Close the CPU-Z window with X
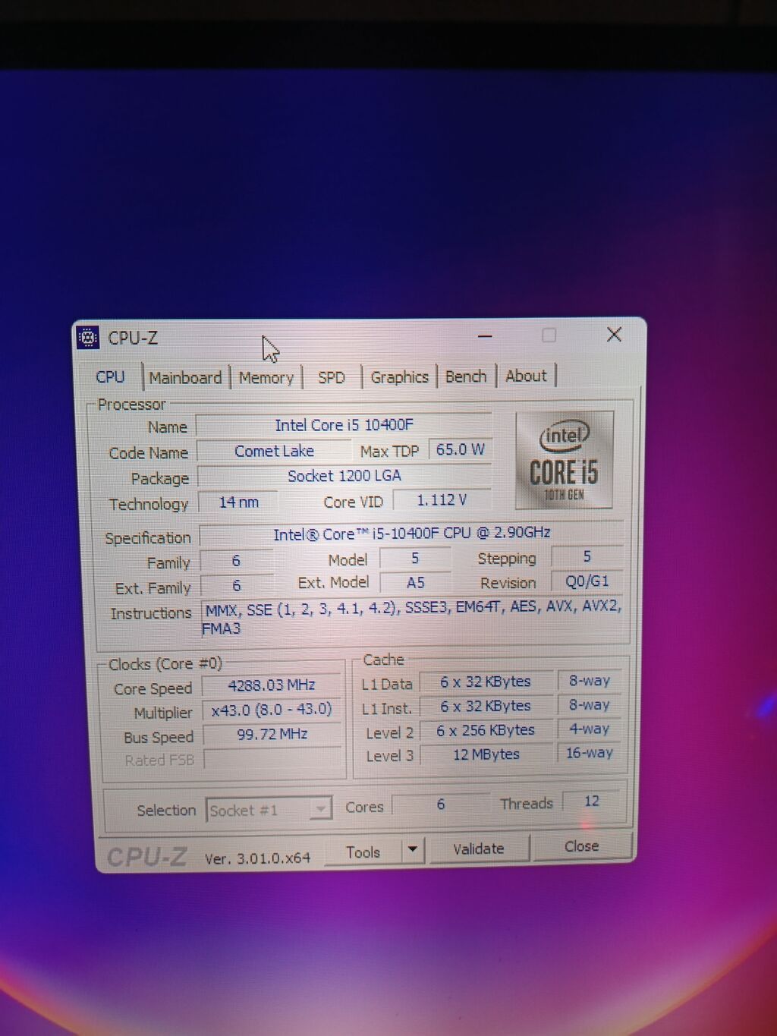777x1036 pixels. [615, 335]
